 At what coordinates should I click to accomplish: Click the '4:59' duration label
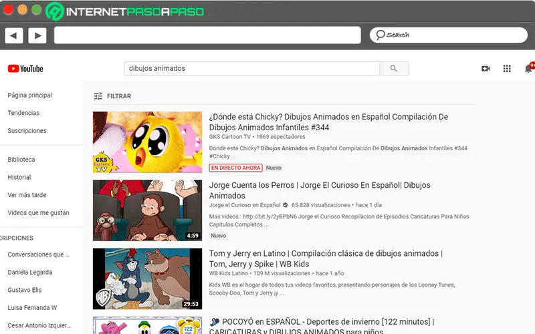[x=193, y=236]
